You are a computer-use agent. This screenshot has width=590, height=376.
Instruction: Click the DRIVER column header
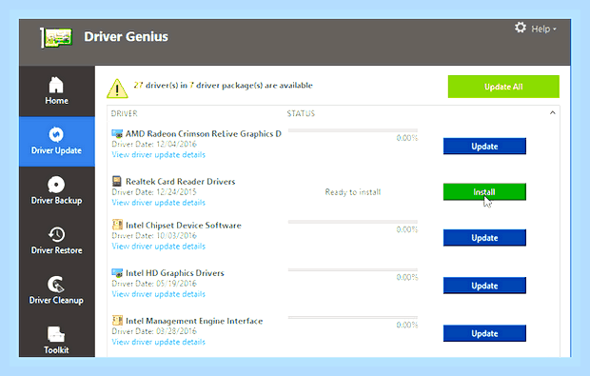(x=124, y=113)
